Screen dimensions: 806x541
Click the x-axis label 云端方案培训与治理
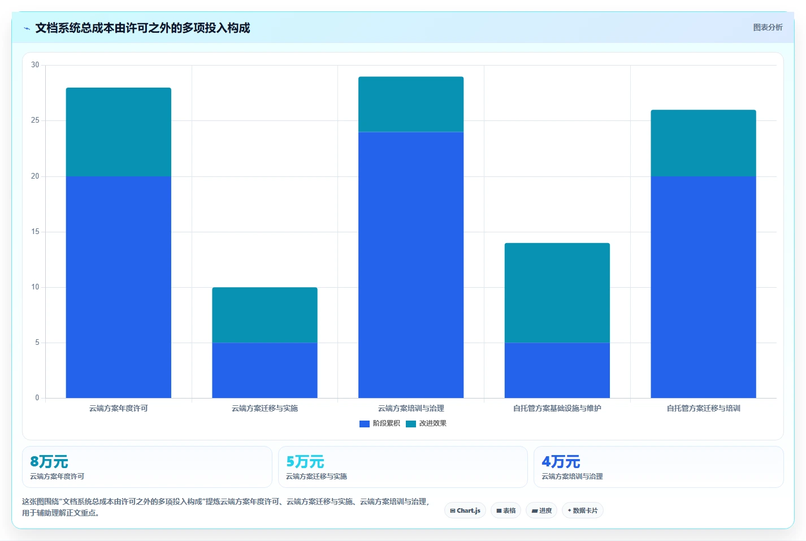(x=411, y=408)
